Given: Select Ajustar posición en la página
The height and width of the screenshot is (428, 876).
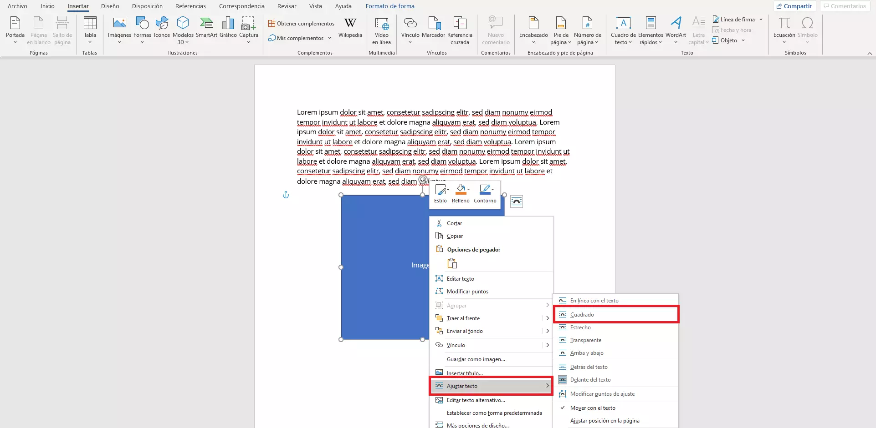Looking at the screenshot, I should coord(616,421).
